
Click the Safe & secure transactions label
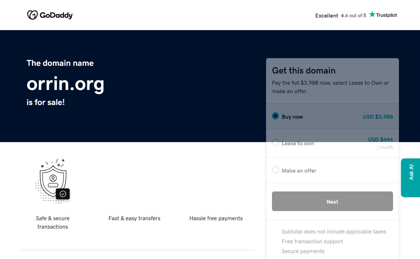[x=53, y=223]
